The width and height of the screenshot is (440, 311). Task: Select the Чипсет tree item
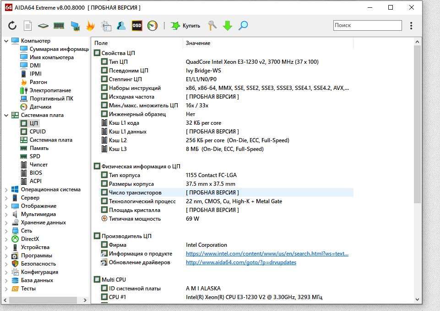pyautogui.click(x=34, y=165)
